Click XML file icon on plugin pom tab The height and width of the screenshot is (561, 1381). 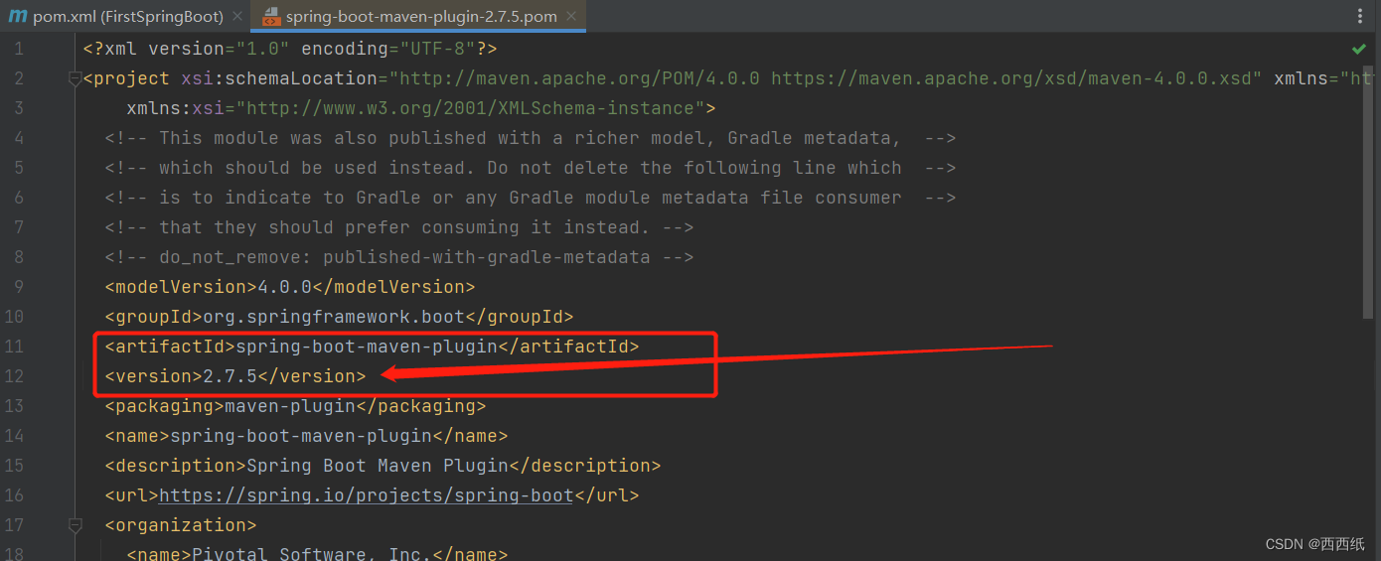[x=270, y=17]
